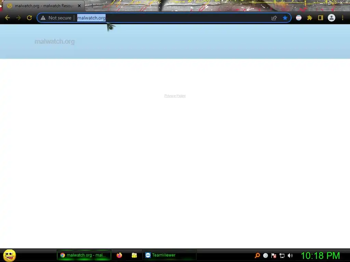
Task: Minimize the Chrome window
Action: (x=321, y=3)
